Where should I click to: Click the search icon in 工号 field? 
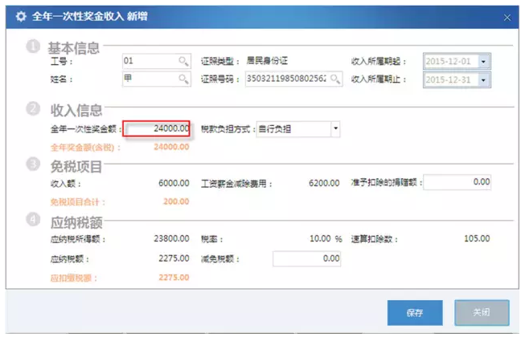point(183,61)
